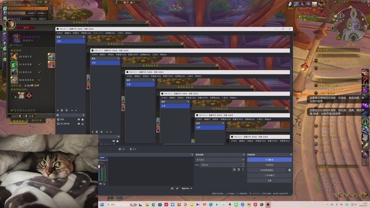This screenshot has width=370, height=208.
Task: Click the gear Properties button below OBS preview
Action: tap(122, 149)
